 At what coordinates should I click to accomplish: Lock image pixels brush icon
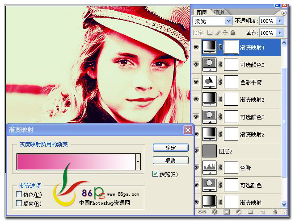pos(218,33)
